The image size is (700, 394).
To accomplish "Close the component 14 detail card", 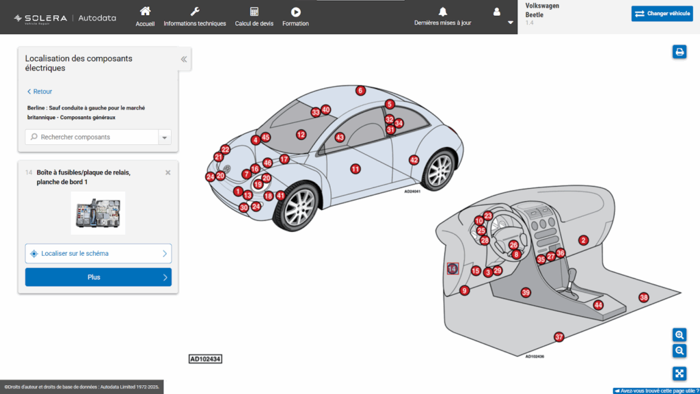I will 168,172.
